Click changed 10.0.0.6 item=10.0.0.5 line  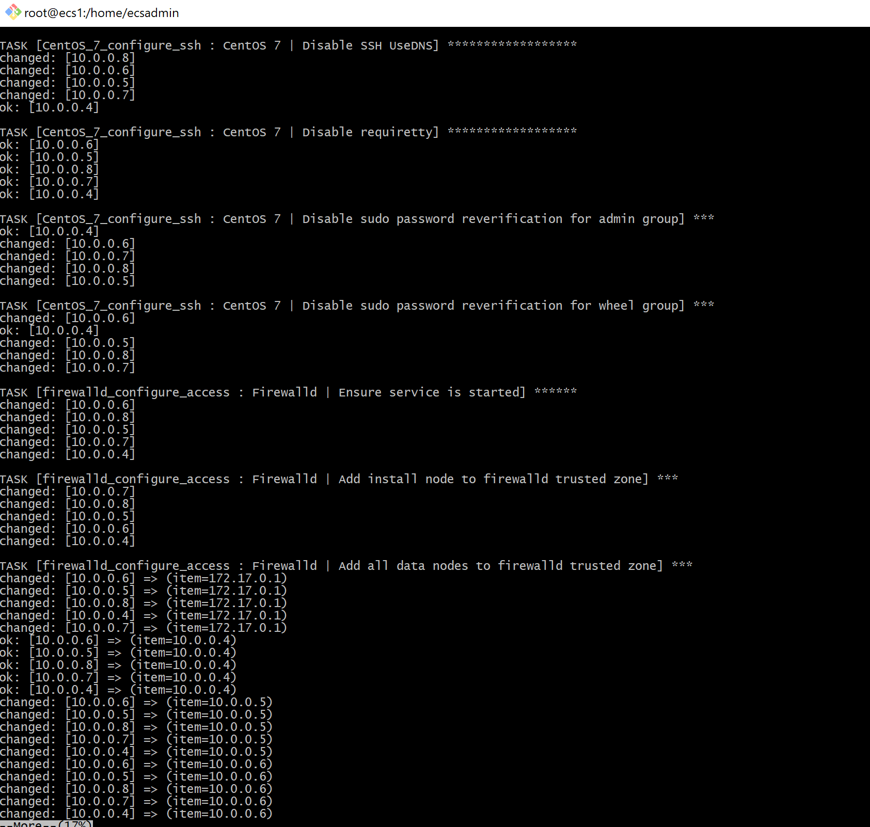point(136,702)
